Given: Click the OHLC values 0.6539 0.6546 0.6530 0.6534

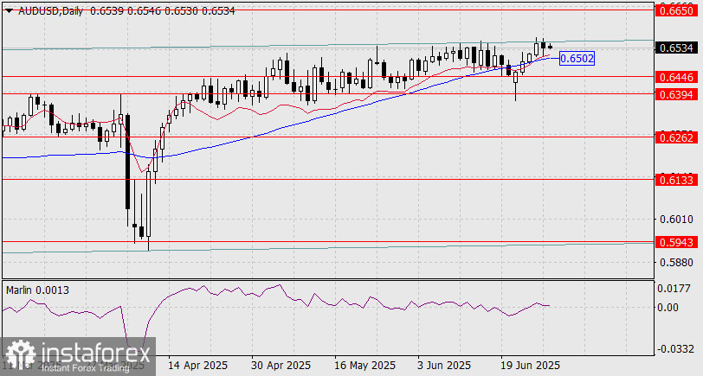Looking at the screenshot, I should [162, 11].
